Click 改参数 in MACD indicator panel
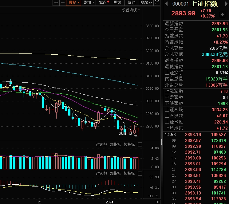 click(x=101, y=173)
